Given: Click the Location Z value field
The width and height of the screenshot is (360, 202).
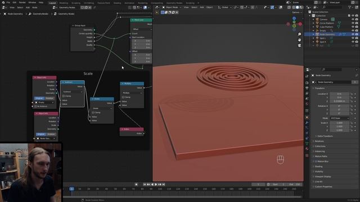Looking at the screenshot, I should click(x=340, y=101).
